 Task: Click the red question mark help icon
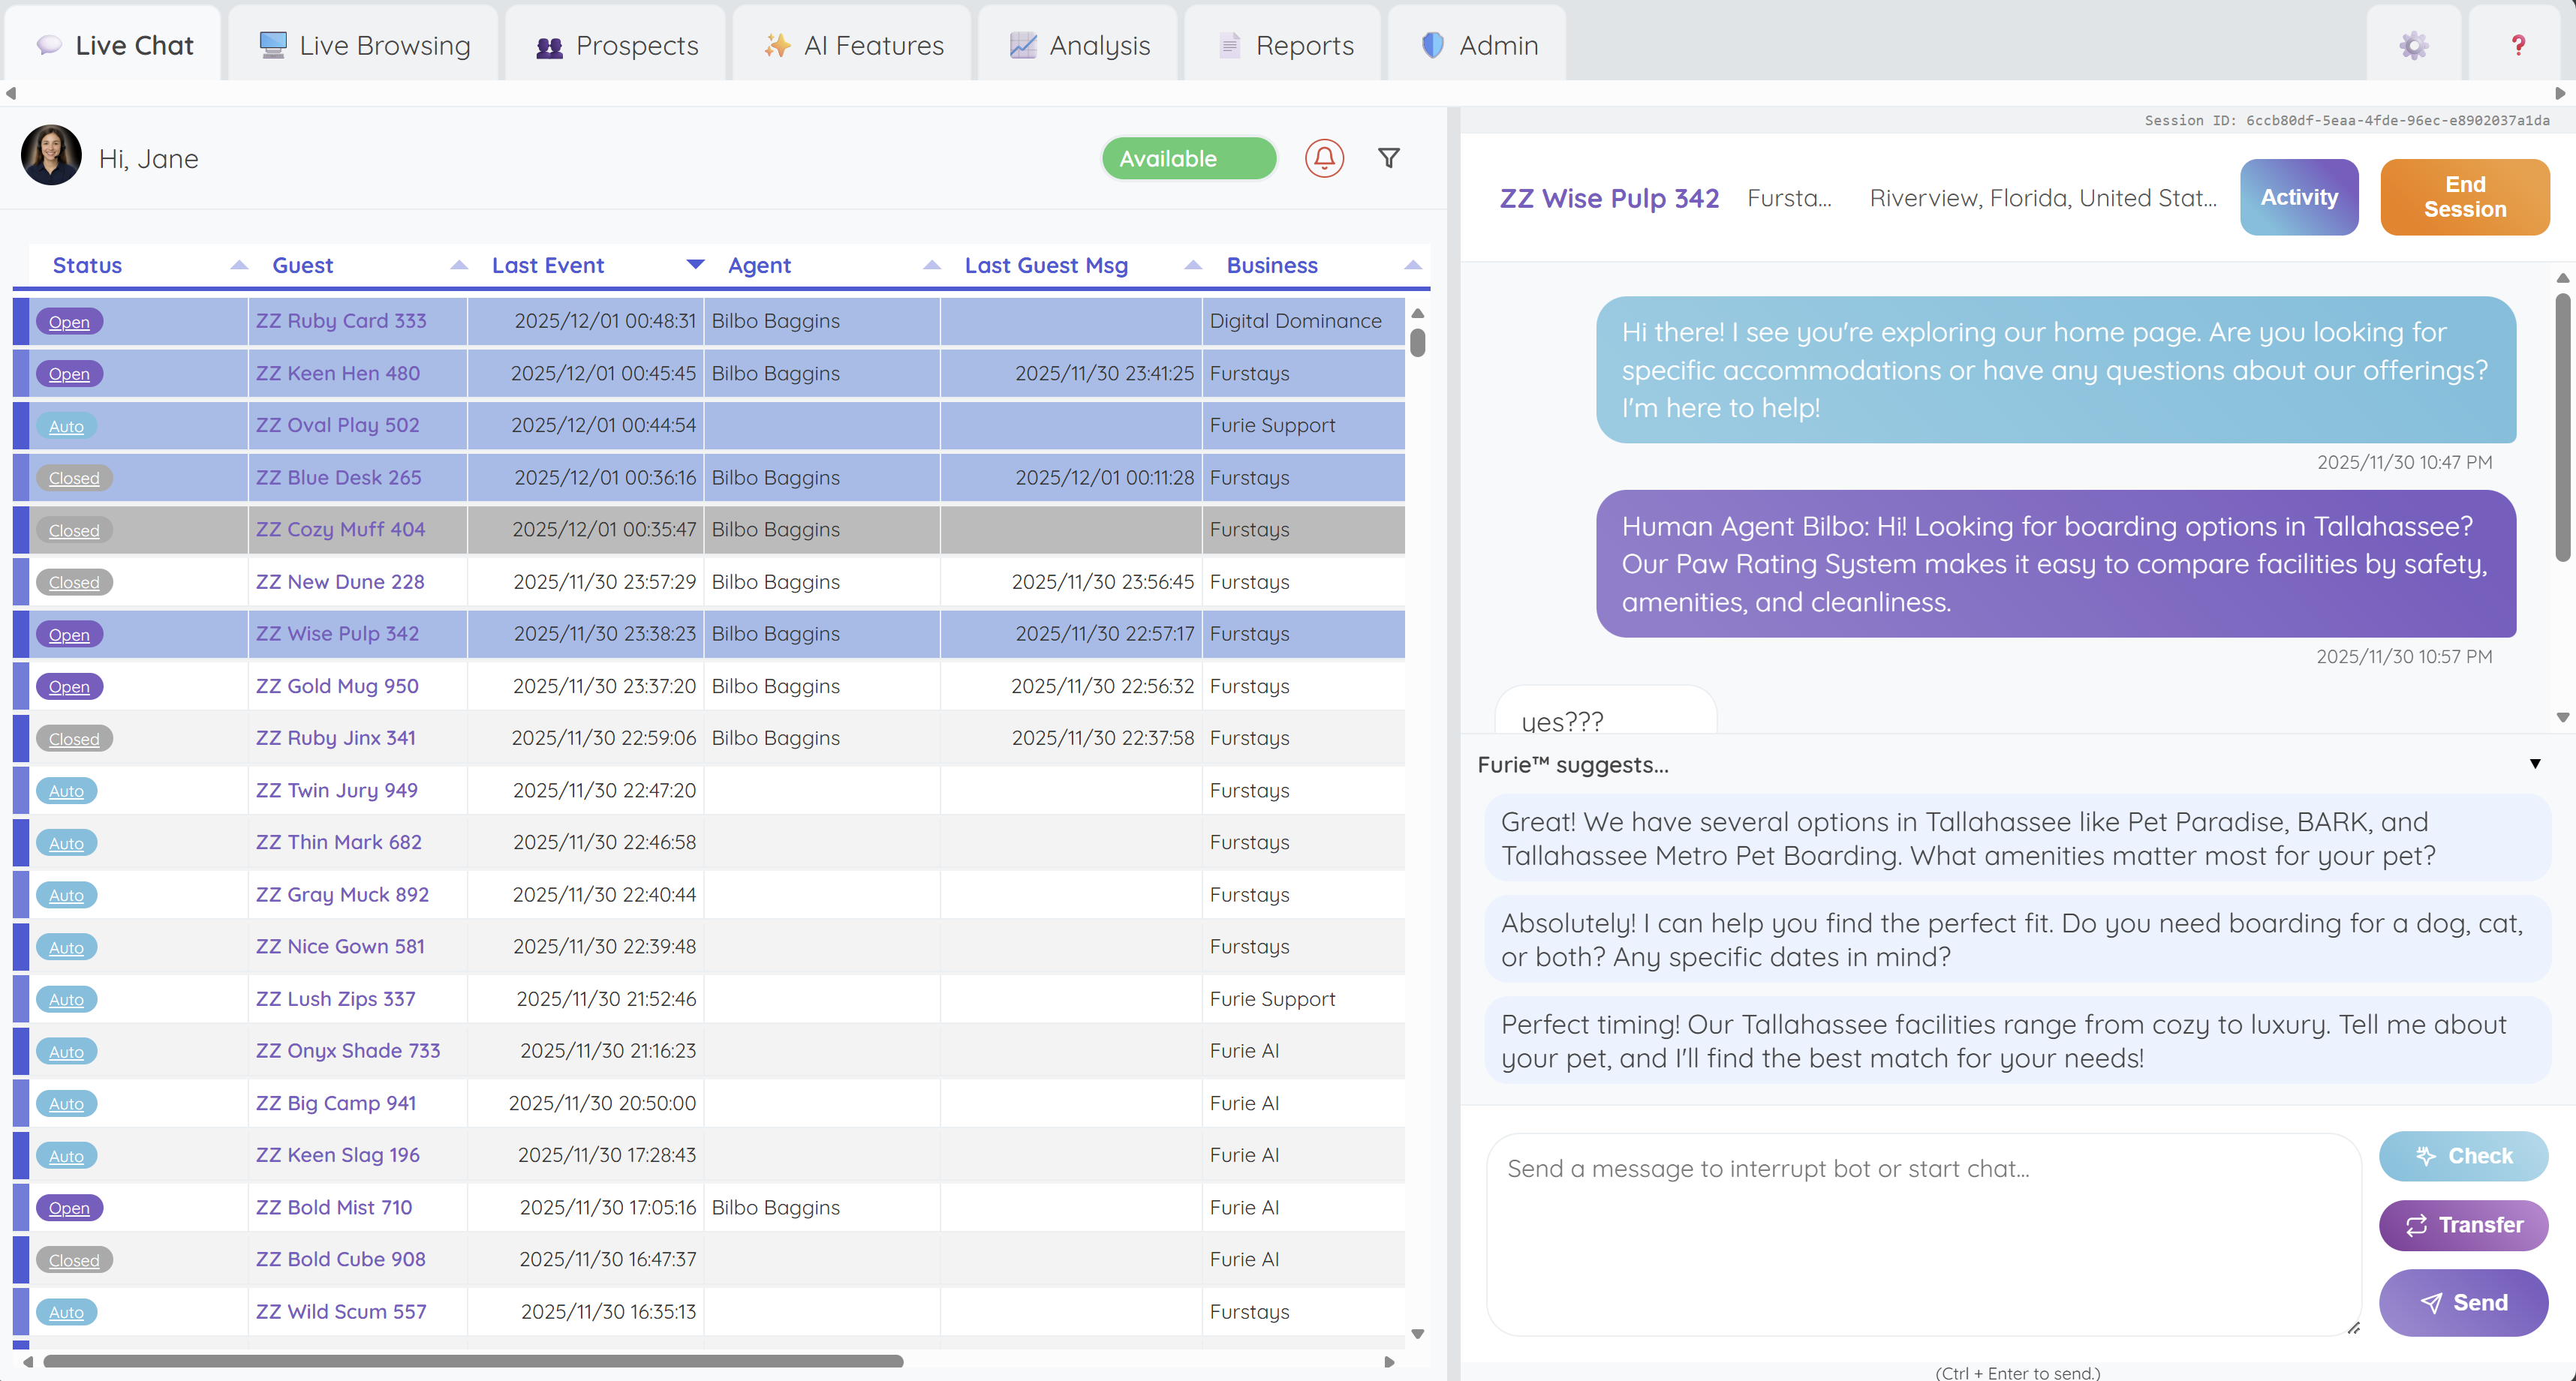point(2518,45)
